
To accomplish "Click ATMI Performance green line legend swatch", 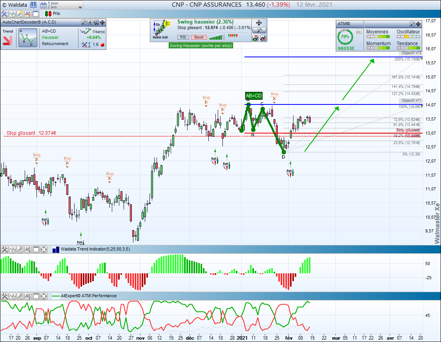I will pos(56,296).
